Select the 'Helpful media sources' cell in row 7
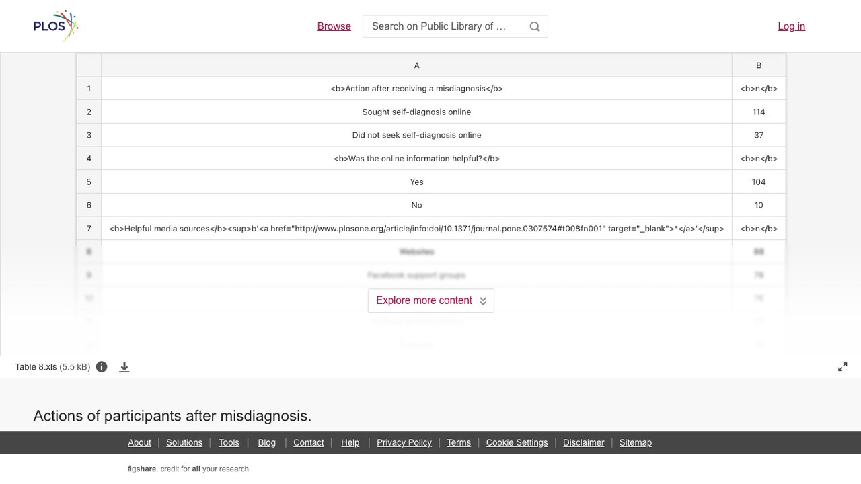Viewport: 861px width, 484px height. point(416,229)
